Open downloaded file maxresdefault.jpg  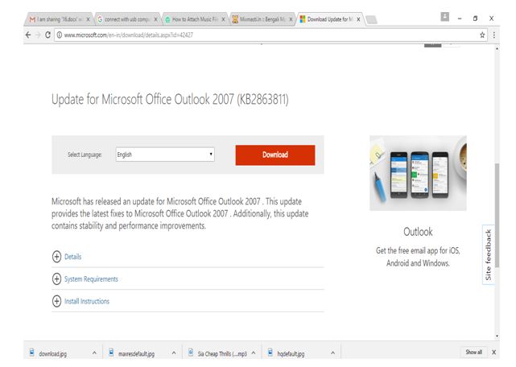click(136, 353)
